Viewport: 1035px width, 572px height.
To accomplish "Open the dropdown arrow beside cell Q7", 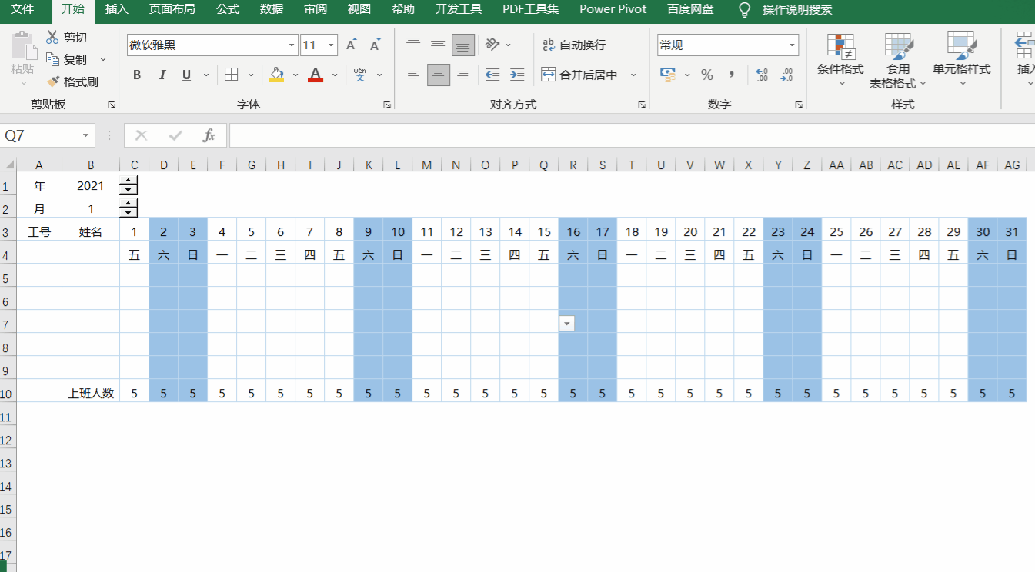I will (x=567, y=324).
